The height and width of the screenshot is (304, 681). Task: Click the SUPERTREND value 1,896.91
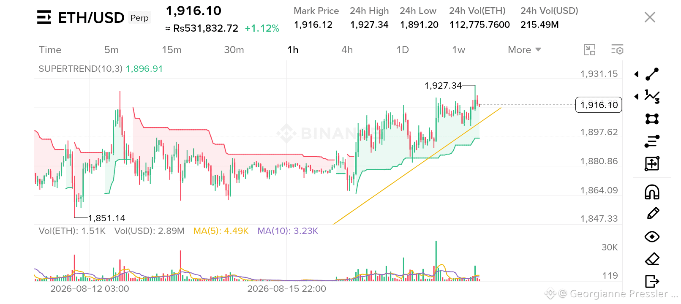[144, 69]
